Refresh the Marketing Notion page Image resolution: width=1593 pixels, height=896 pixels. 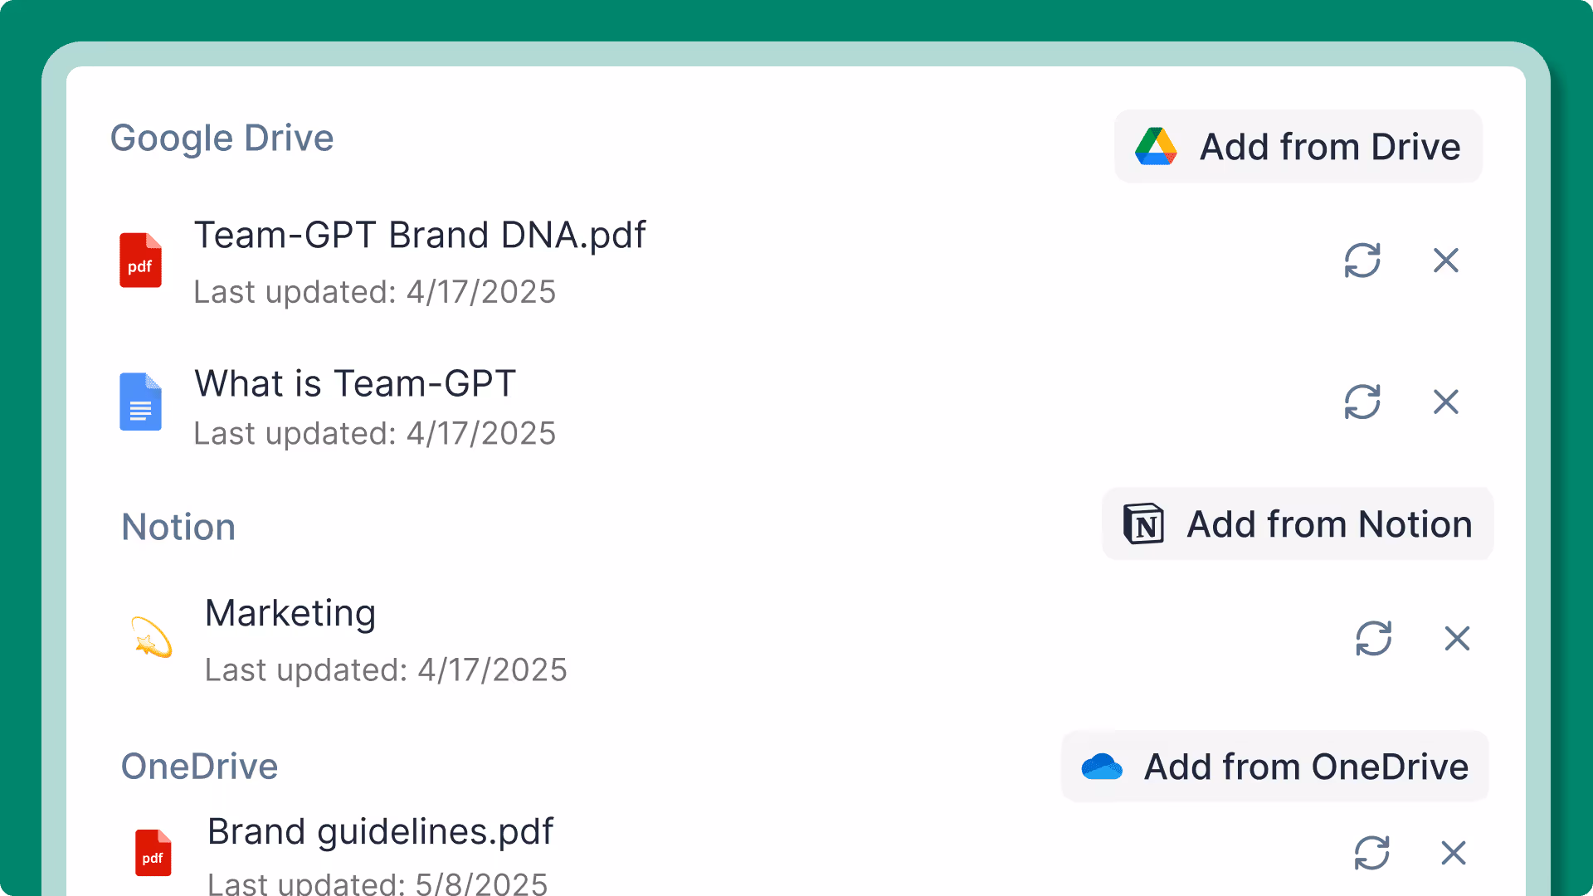click(x=1374, y=638)
